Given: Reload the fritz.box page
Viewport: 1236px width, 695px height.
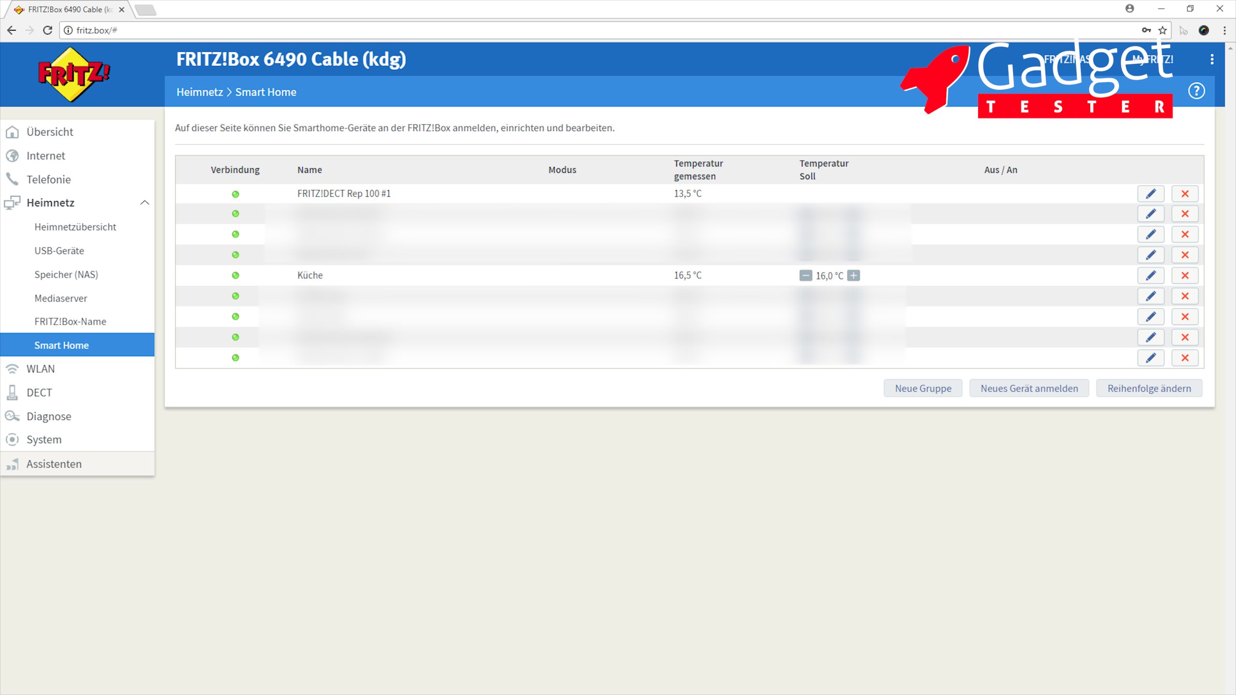Looking at the screenshot, I should pos(47,30).
